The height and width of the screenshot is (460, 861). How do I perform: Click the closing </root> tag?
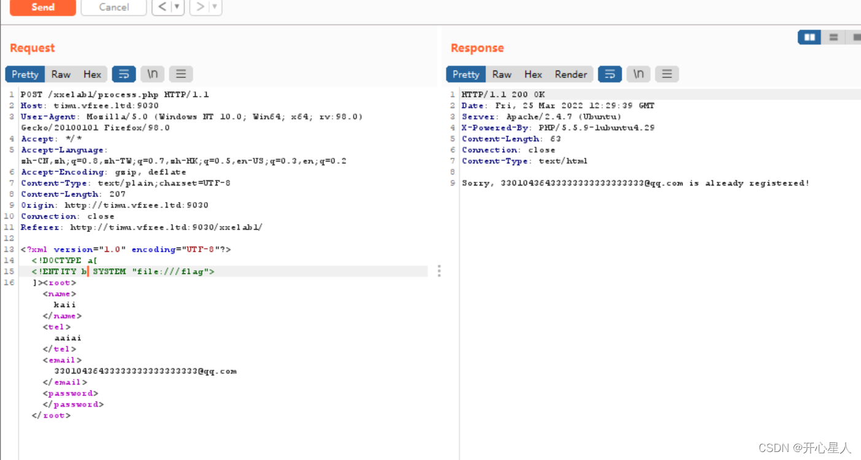point(51,415)
